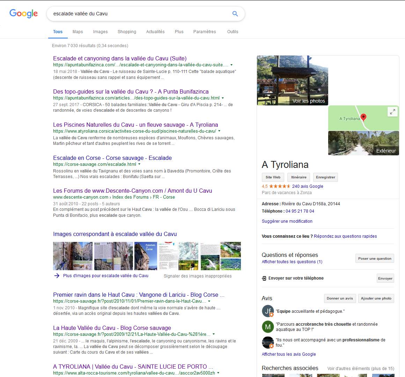Click the car photo reviewer avatar
Screen dimensions: 405x377
click(x=268, y=342)
